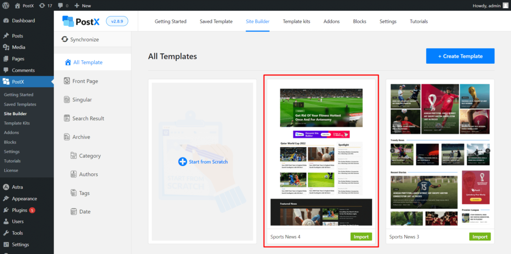Click the Tools wrench icon

point(6,233)
